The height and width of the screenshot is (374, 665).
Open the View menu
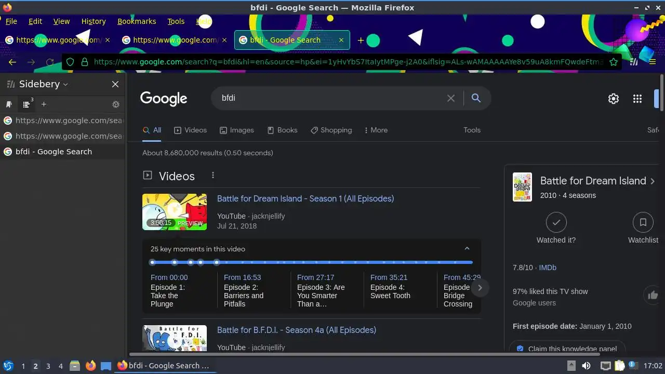(x=61, y=21)
